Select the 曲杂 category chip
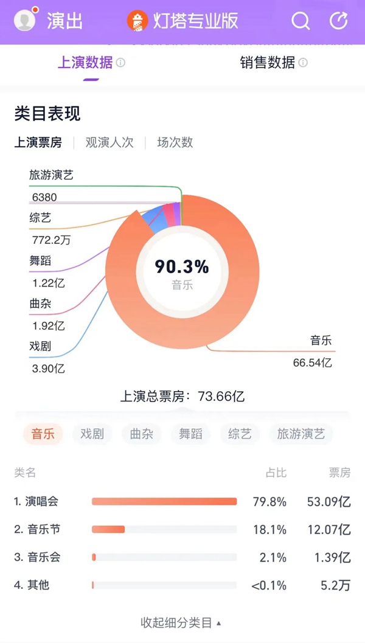This screenshot has width=365, height=643. coord(141,434)
